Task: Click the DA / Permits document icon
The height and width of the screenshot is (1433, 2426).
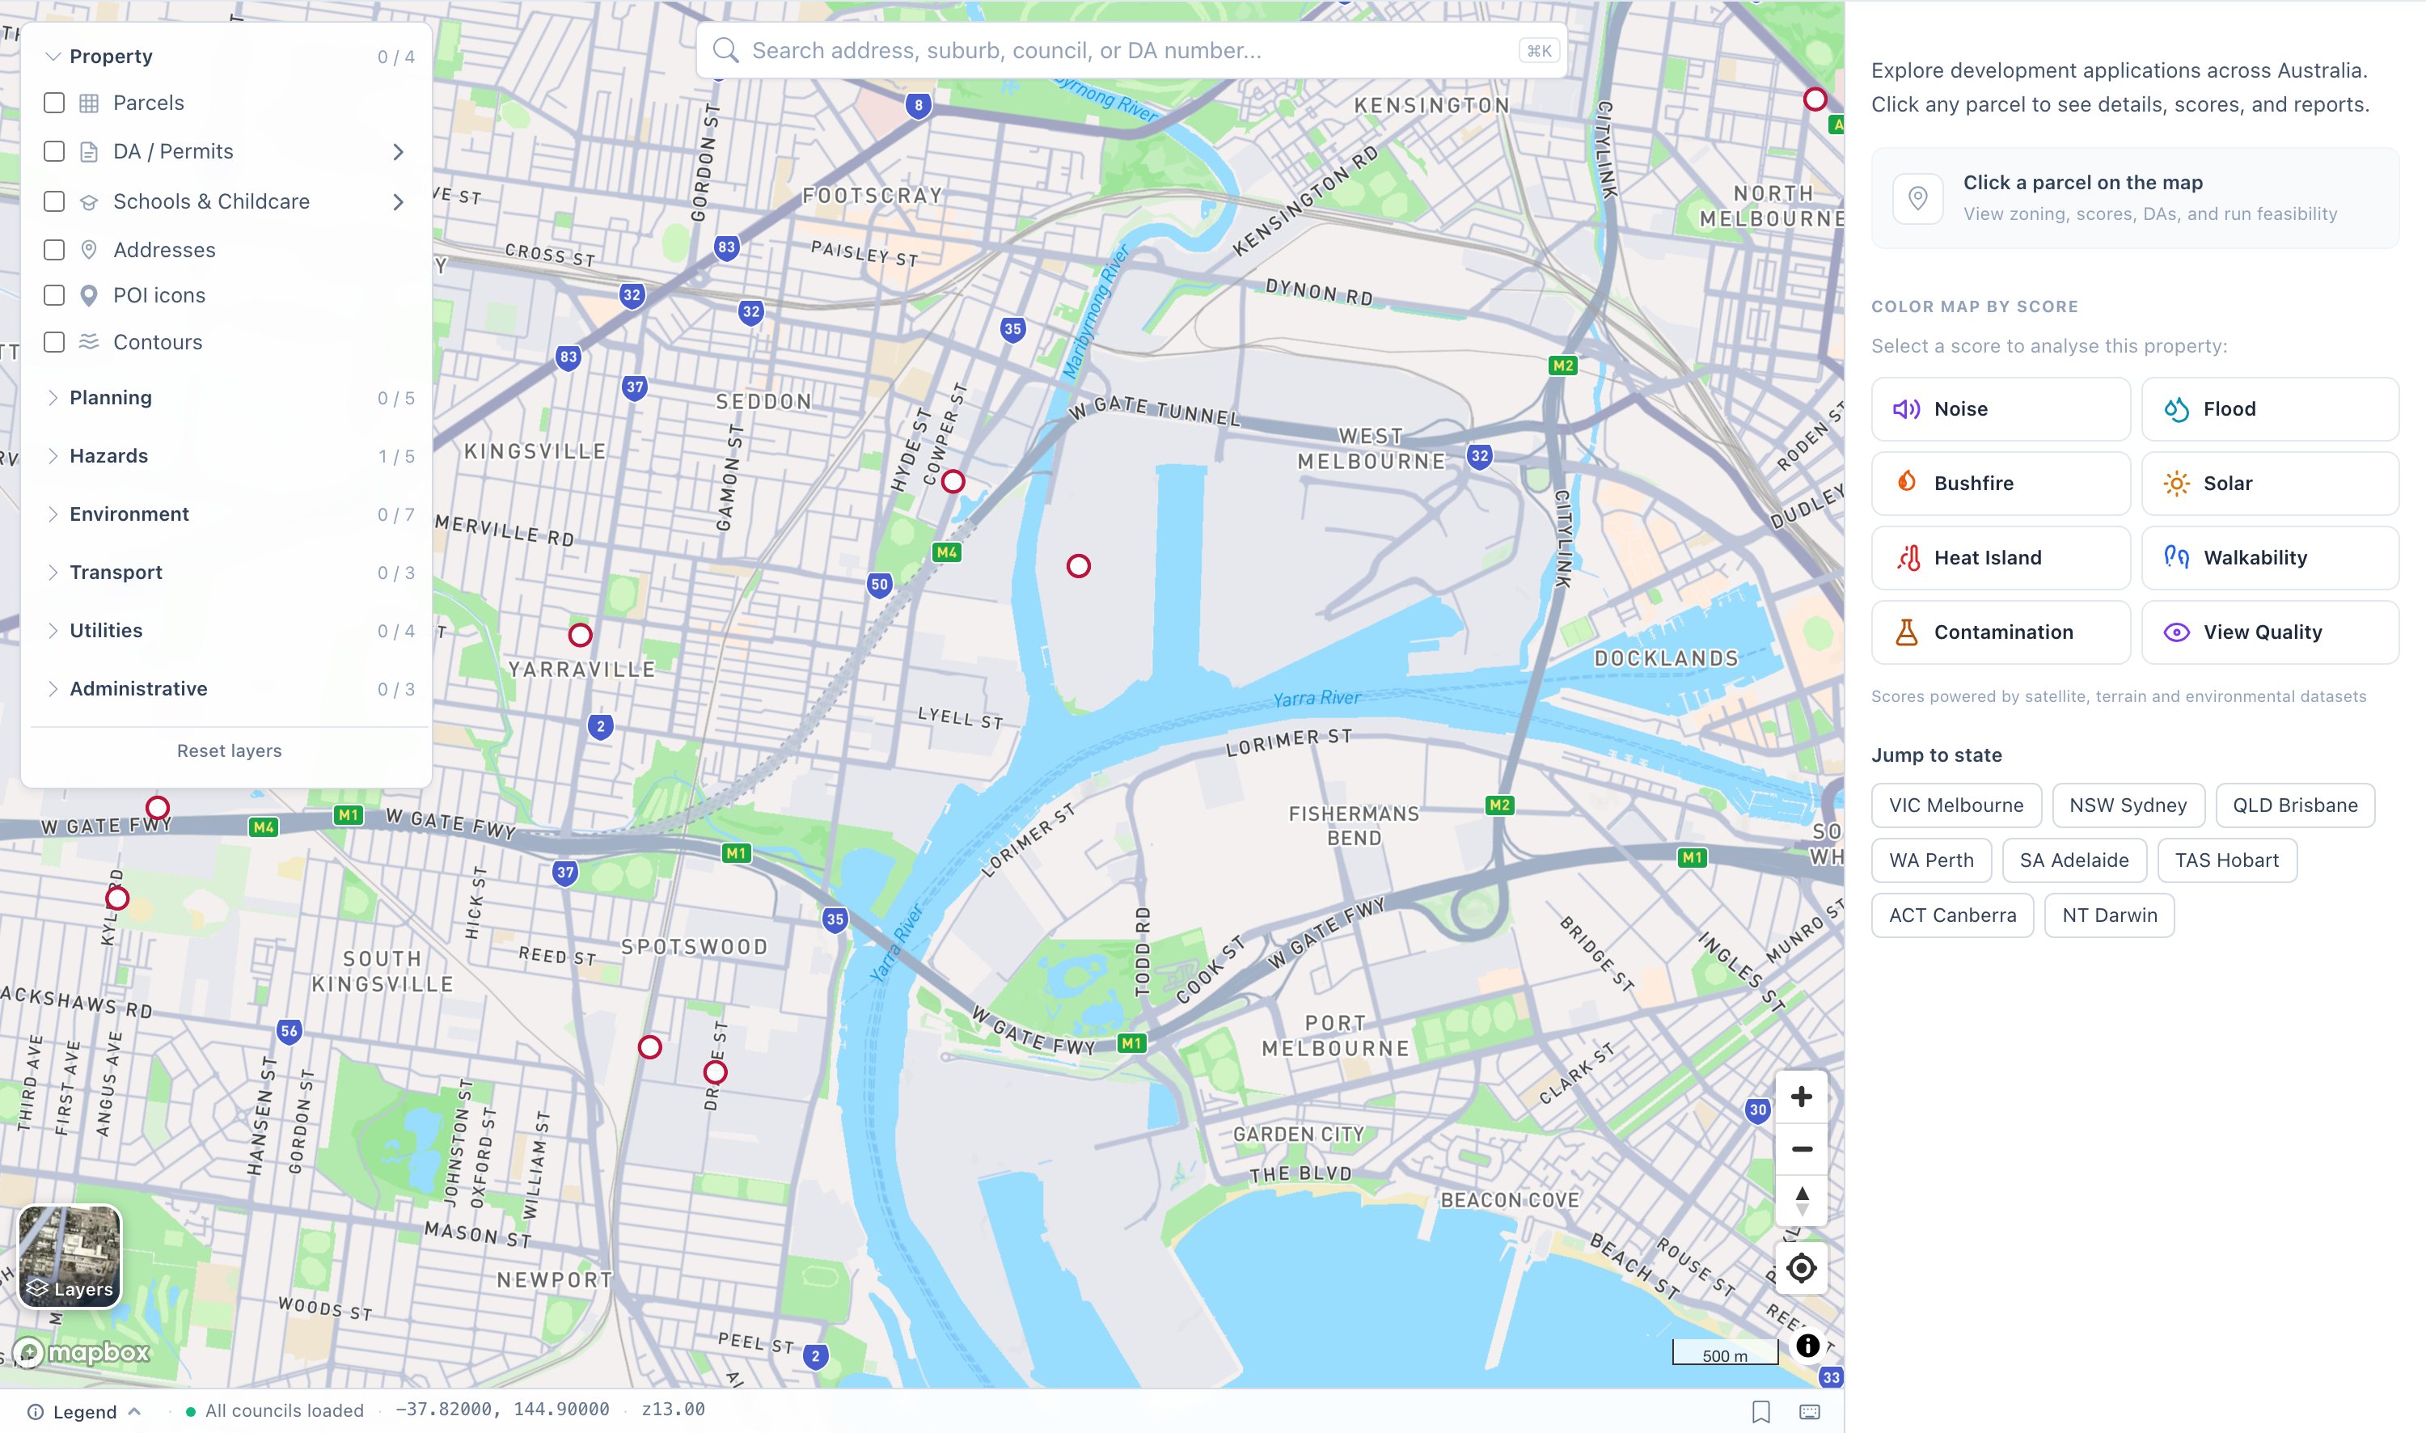Action: (x=89, y=151)
